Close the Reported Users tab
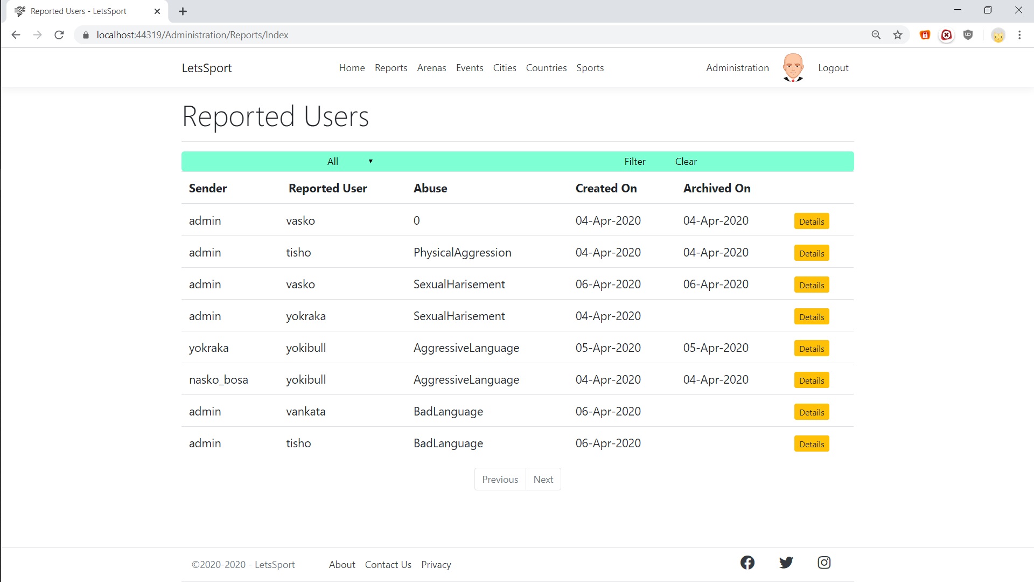Image resolution: width=1034 pixels, height=582 pixels. click(157, 11)
